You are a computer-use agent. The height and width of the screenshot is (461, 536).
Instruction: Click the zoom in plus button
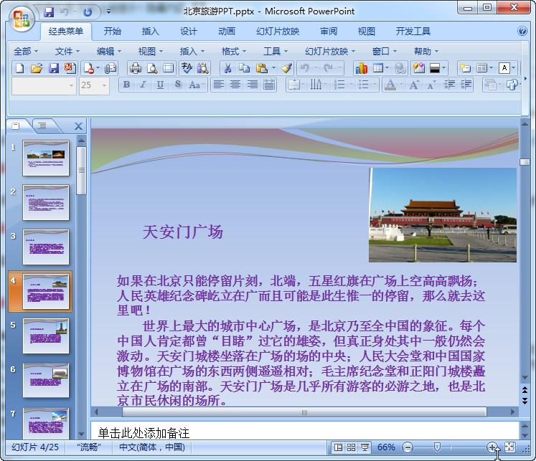[492, 447]
